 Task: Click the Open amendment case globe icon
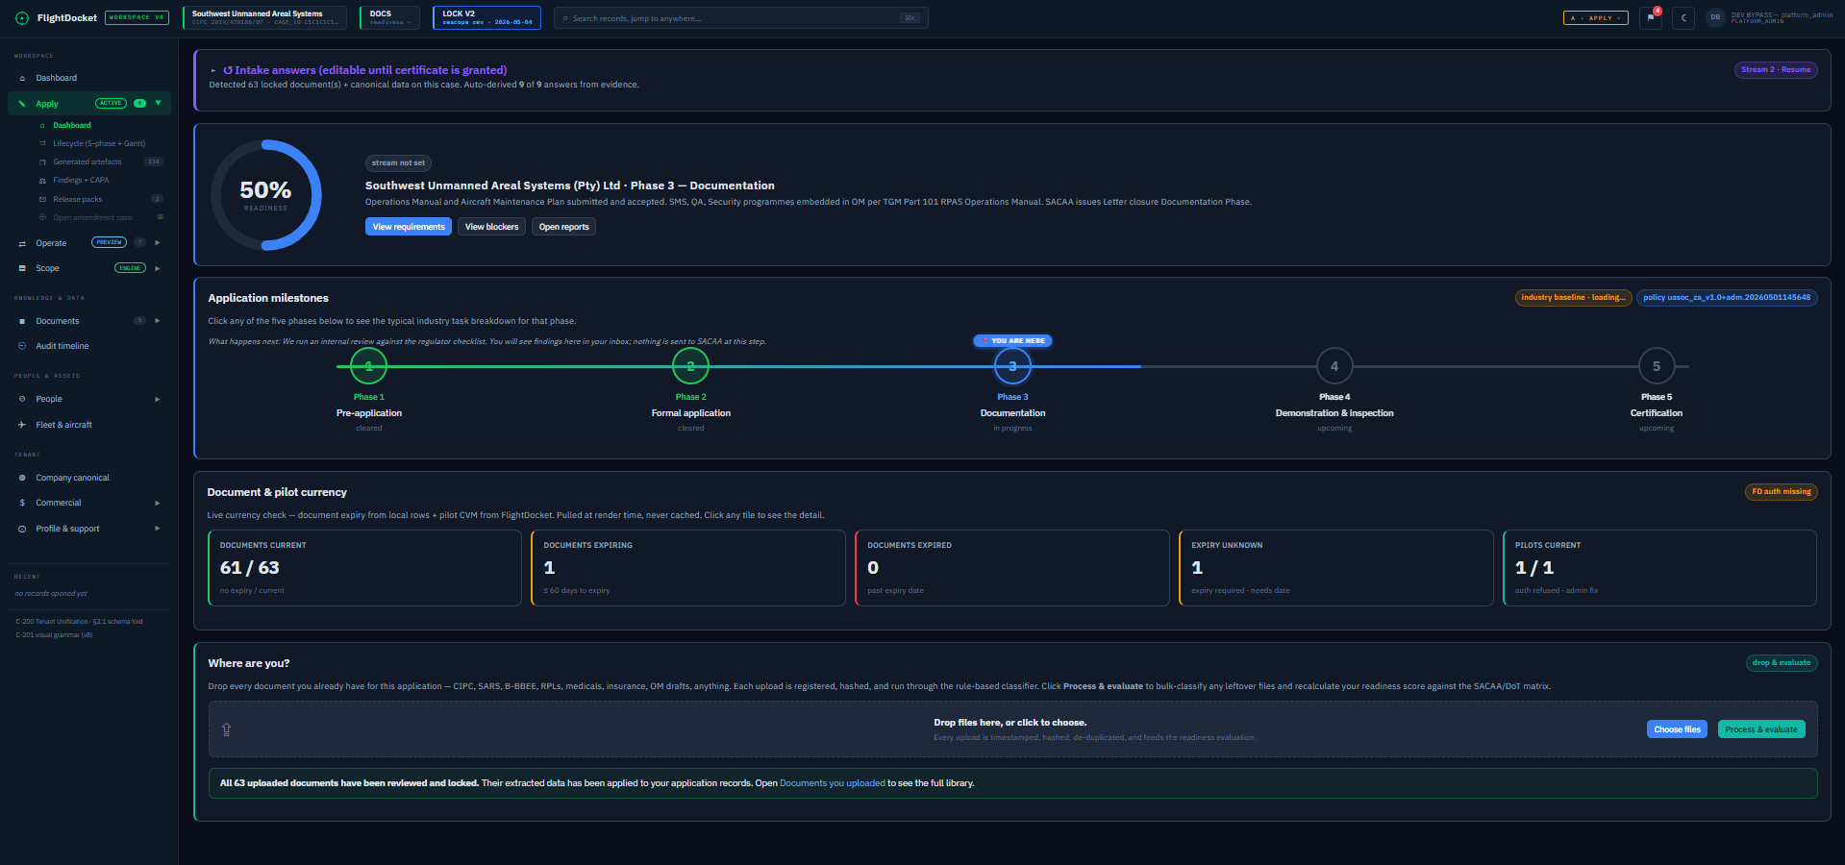(x=42, y=217)
